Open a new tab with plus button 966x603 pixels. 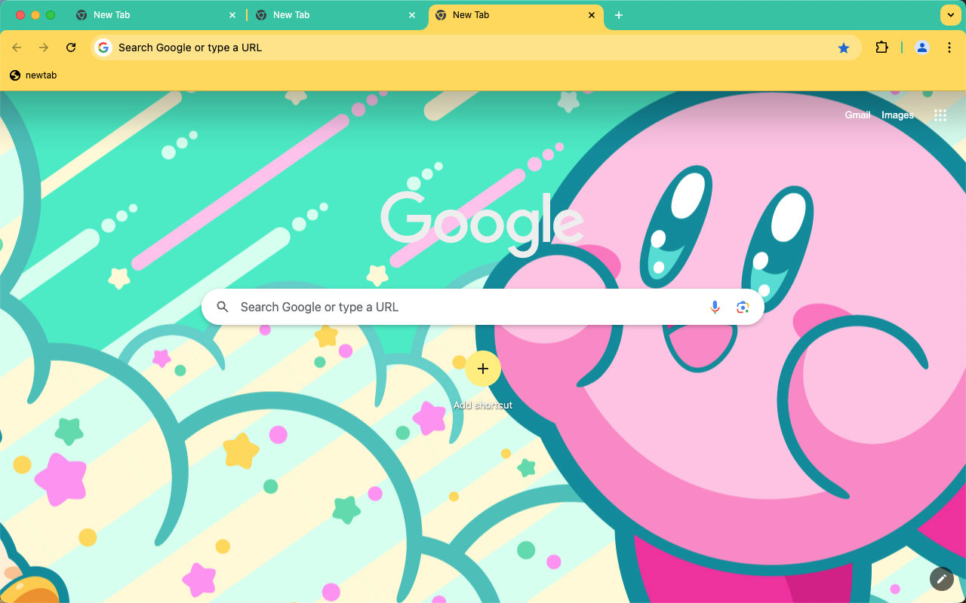pos(619,15)
